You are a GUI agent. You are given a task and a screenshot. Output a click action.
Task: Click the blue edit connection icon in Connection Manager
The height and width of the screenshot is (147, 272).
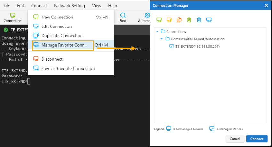[x=209, y=20]
